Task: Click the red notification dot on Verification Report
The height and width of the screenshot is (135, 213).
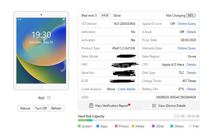Action: pyautogui.click(x=129, y=105)
